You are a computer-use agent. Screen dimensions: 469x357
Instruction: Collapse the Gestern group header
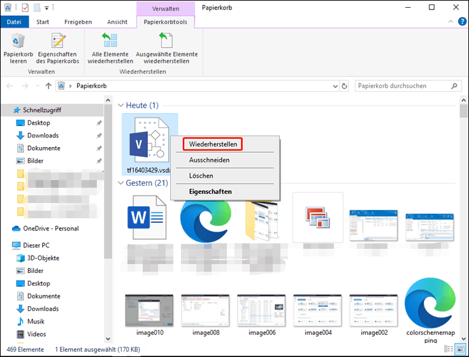point(121,183)
